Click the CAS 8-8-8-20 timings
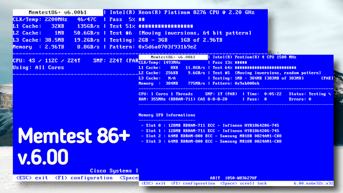This screenshot has height=193, width=343. [213, 99]
